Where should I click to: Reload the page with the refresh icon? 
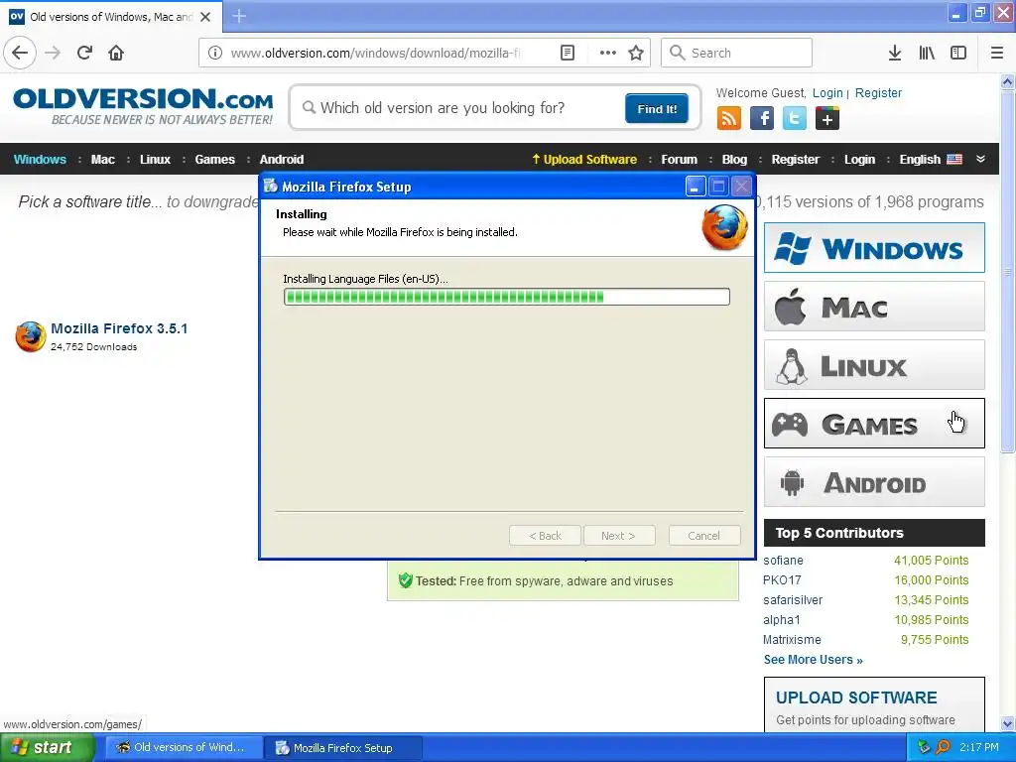[84, 53]
